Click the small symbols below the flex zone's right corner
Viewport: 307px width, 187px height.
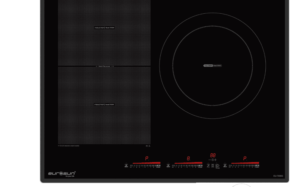[x=148, y=145]
